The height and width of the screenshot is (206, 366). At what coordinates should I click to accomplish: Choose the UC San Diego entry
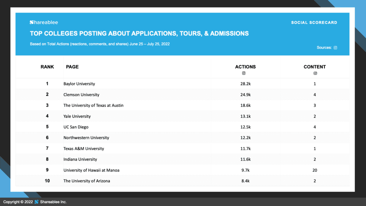point(76,127)
